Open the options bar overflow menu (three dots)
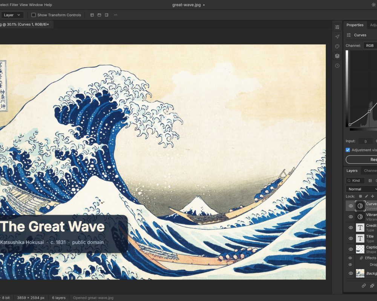This screenshot has height=301, width=377. pos(116,15)
